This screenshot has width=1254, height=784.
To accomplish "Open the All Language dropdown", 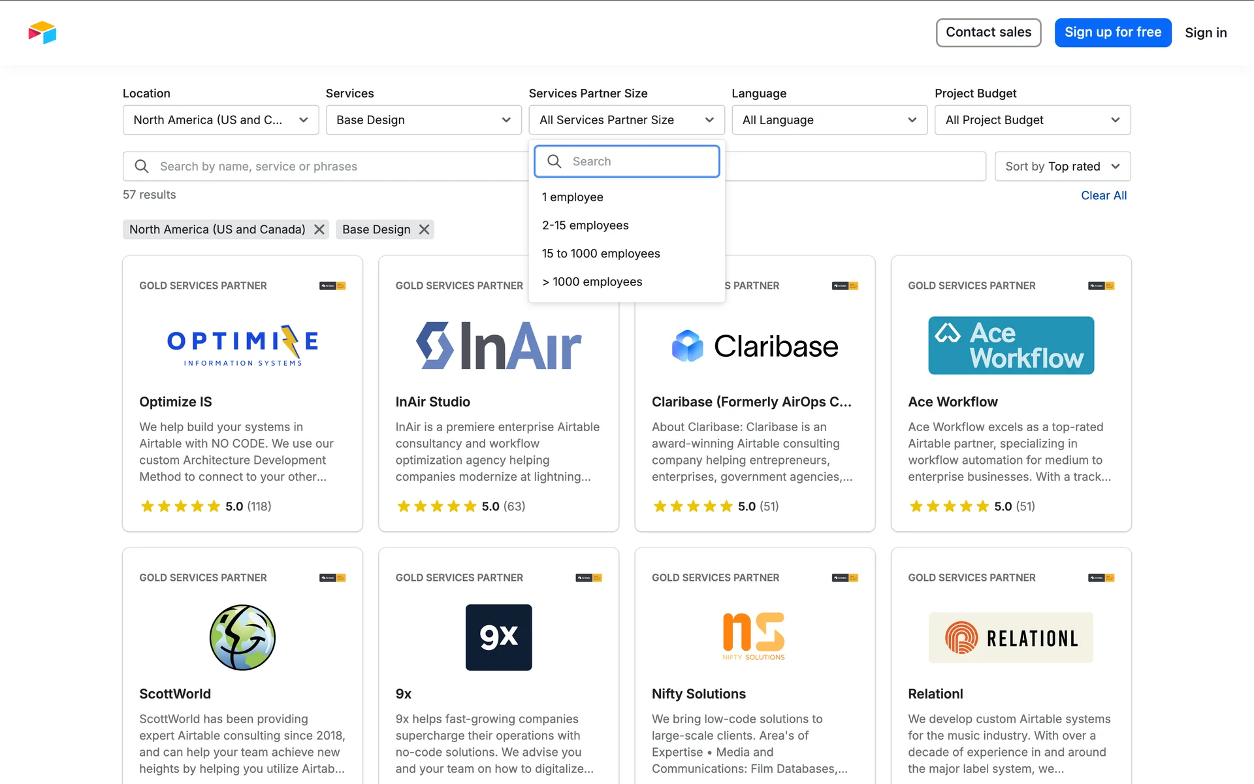I will [x=829, y=120].
